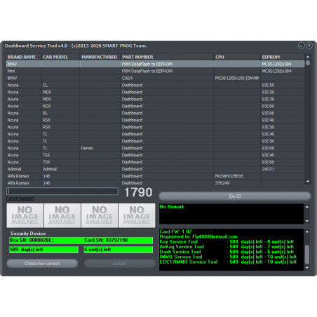Viewport: 317px width, 317px height.
Task: Click the search filter input field
Action: click(62, 191)
